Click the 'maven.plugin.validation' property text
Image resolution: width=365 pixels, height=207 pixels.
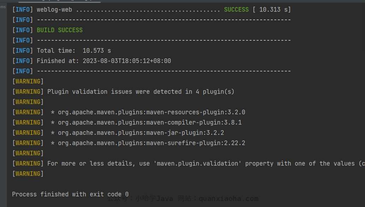click(198, 163)
